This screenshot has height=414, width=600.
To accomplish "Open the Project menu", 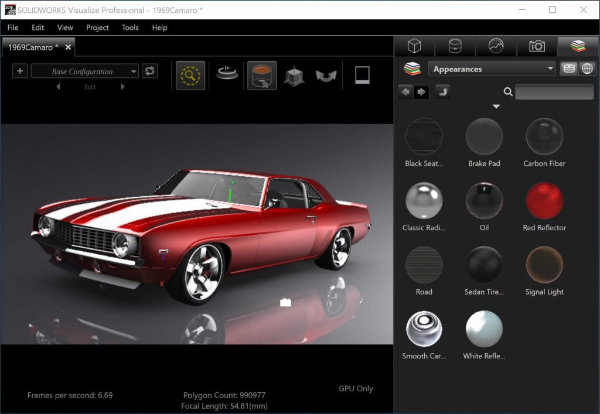I will coord(97,28).
